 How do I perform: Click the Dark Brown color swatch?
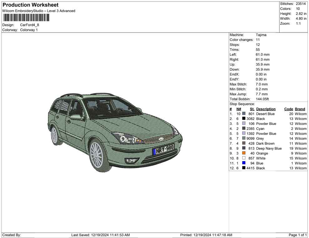(244, 143)
